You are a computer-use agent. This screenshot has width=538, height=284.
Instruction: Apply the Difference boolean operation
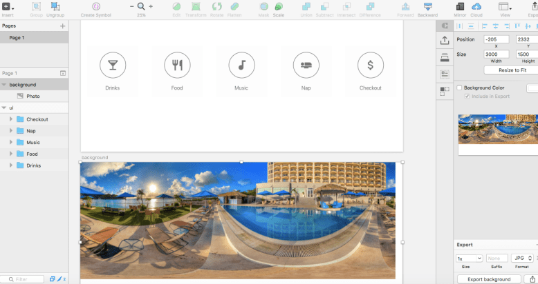click(x=370, y=6)
